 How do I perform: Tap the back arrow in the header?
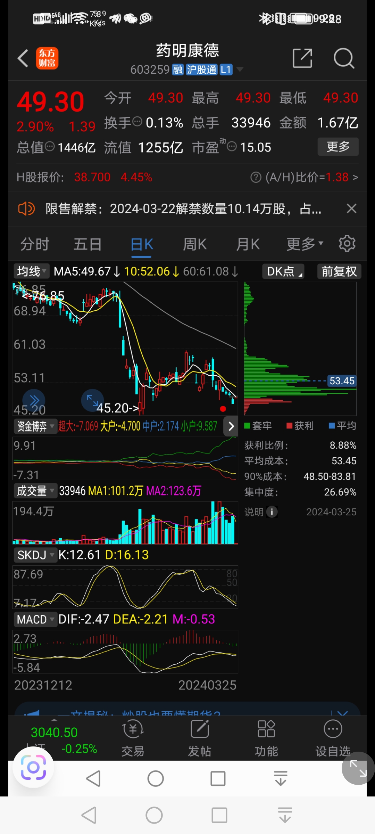tap(23, 58)
